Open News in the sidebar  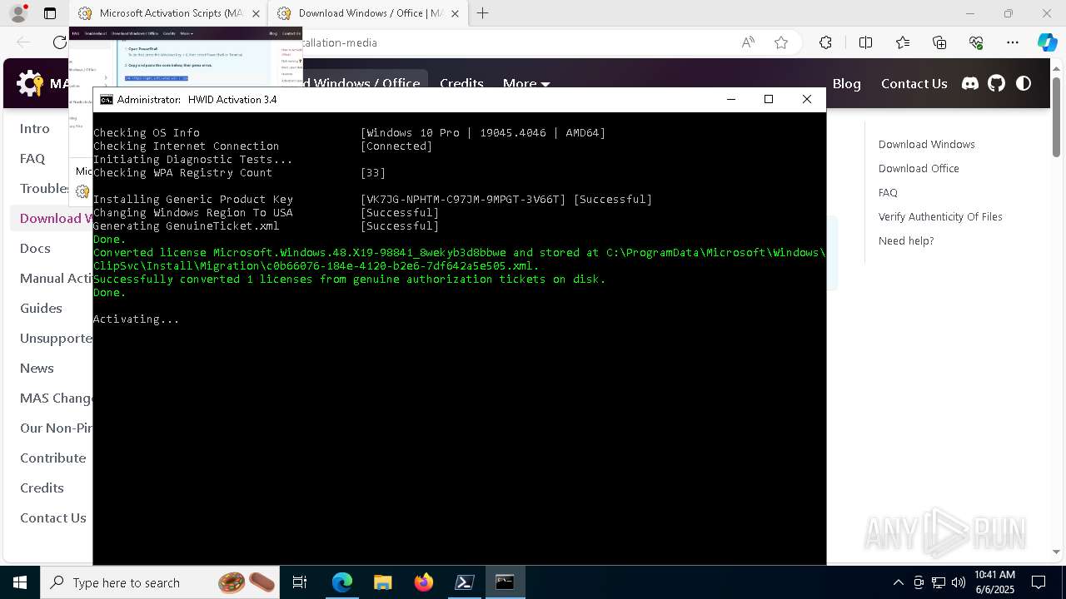(37, 368)
